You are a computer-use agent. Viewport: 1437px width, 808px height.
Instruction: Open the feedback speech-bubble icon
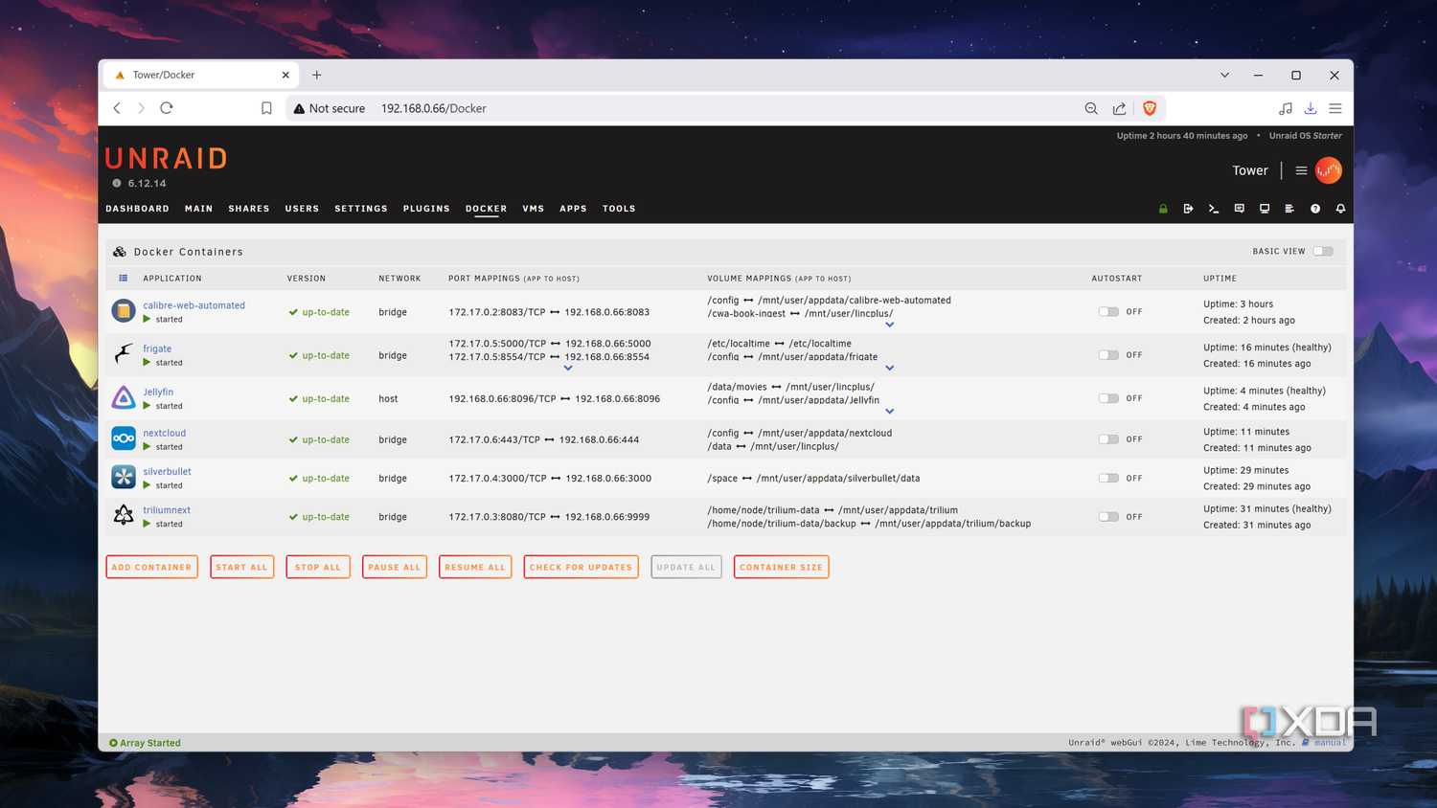click(x=1239, y=209)
